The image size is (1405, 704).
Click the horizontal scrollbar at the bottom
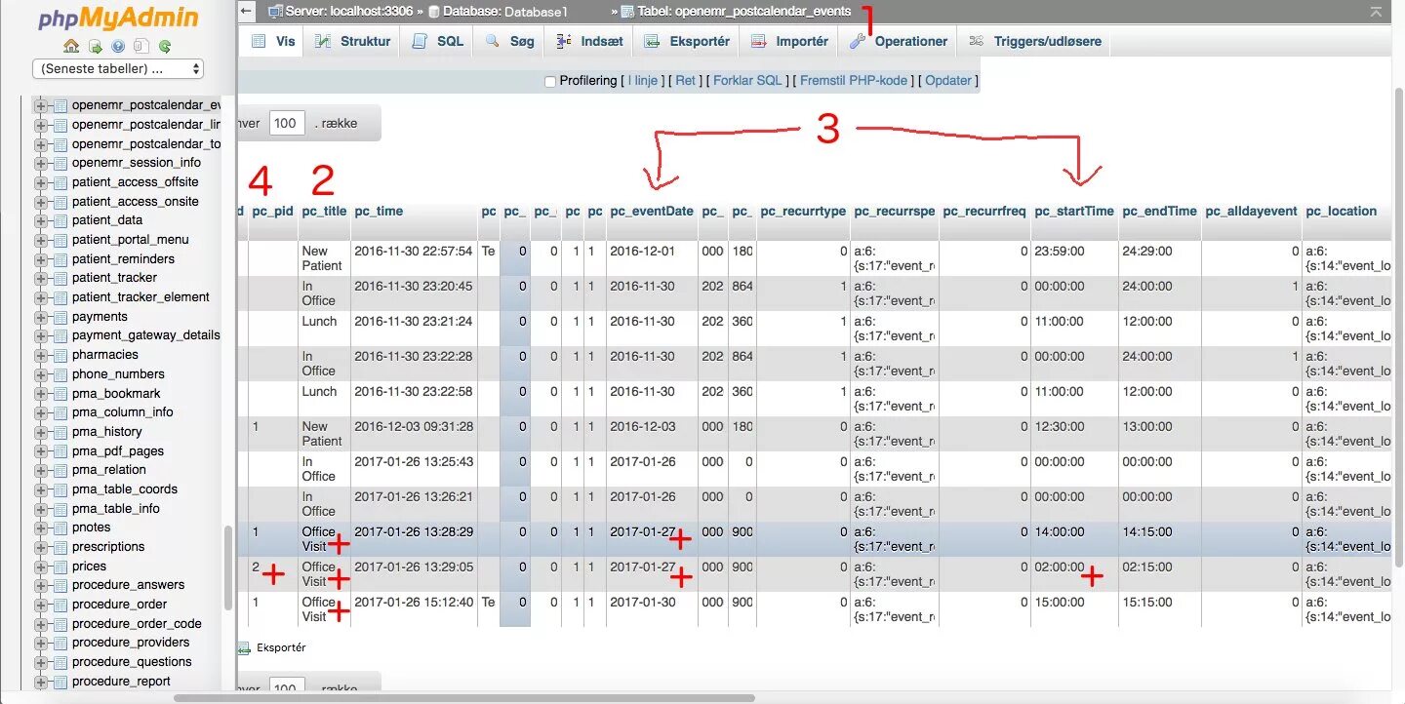coord(464,698)
